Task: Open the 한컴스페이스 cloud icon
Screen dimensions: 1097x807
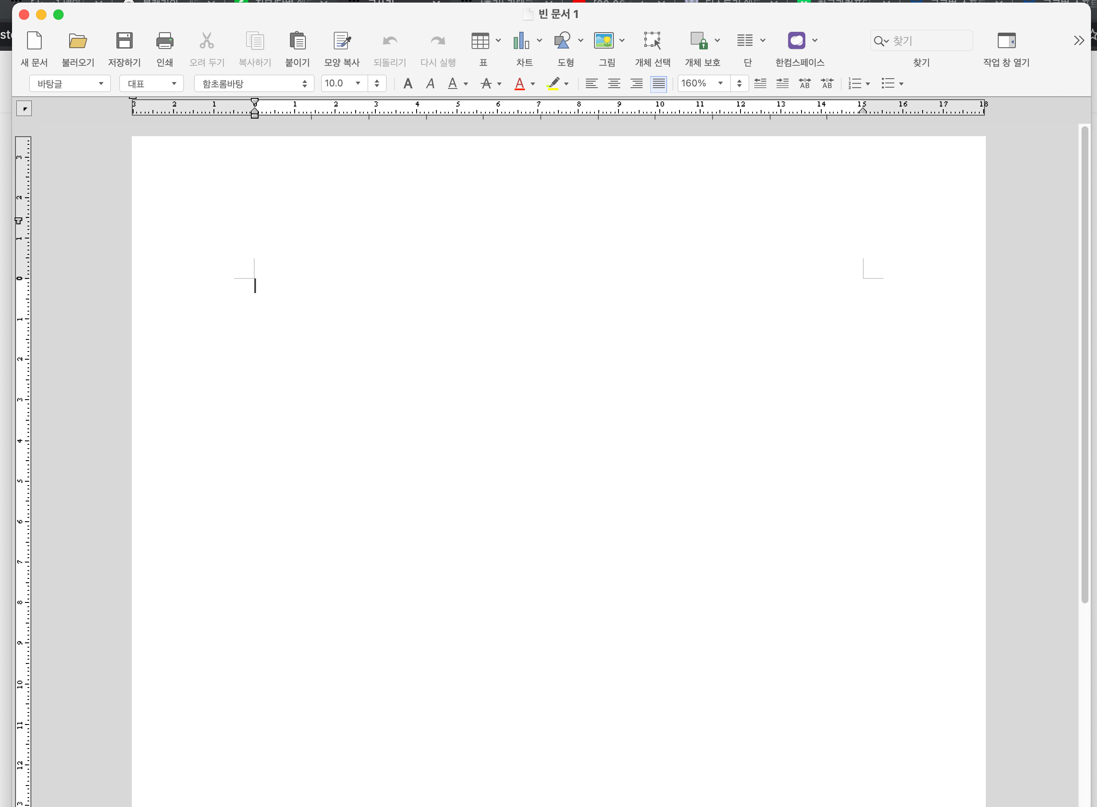Action: click(x=796, y=40)
